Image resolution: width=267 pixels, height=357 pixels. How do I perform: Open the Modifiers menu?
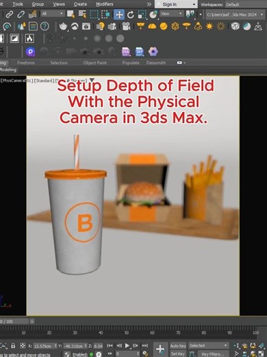pyautogui.click(x=105, y=4)
